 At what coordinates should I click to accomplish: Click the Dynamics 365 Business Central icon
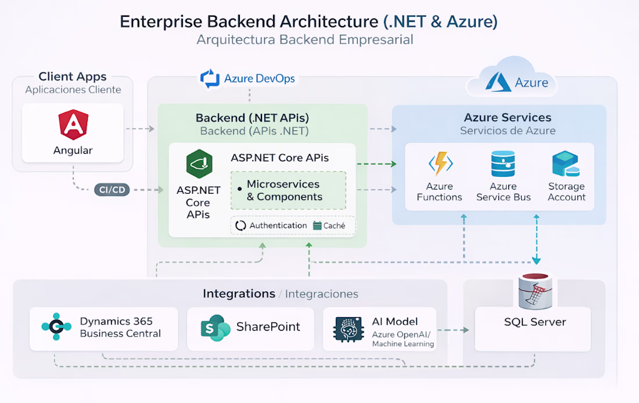pyautogui.click(x=56, y=326)
